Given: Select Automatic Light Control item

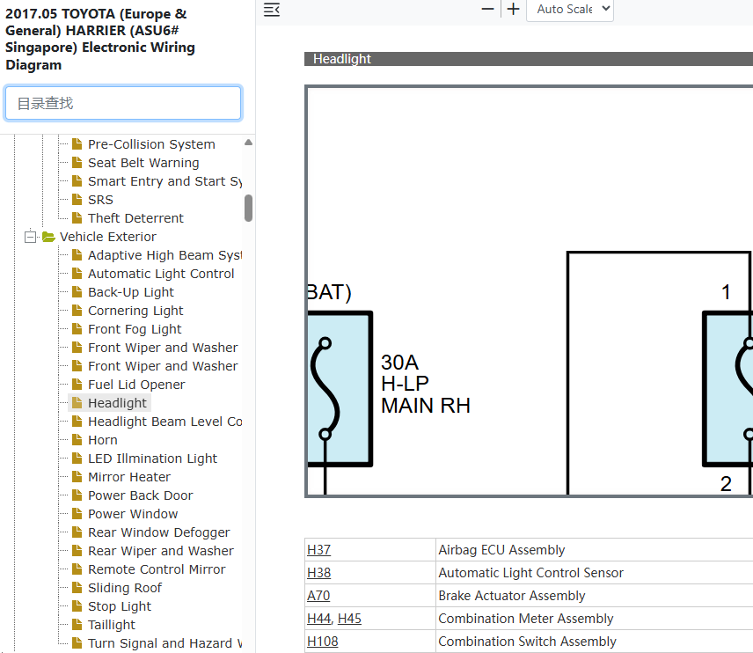Looking at the screenshot, I should click(161, 274).
